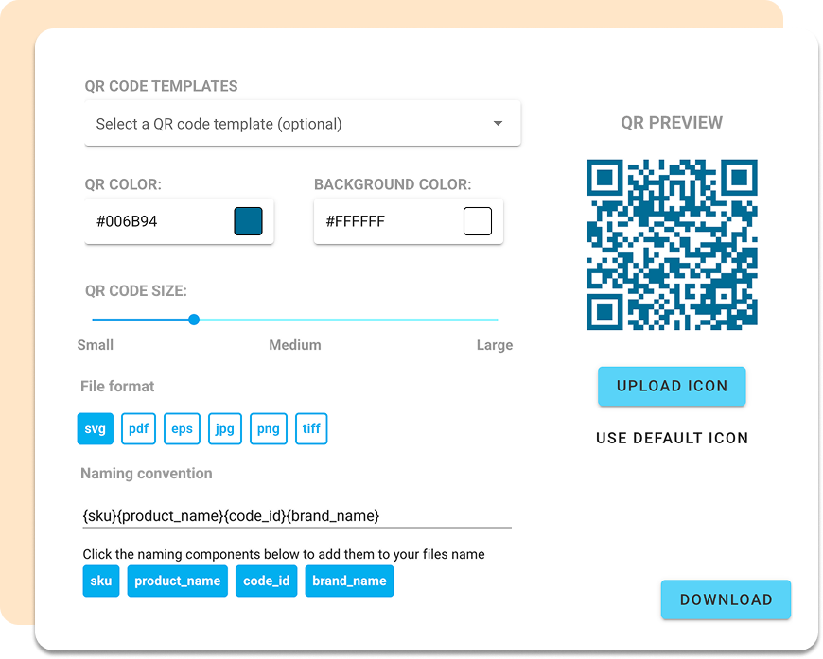Add code_id naming component
The height and width of the screenshot is (659, 823).
266,581
